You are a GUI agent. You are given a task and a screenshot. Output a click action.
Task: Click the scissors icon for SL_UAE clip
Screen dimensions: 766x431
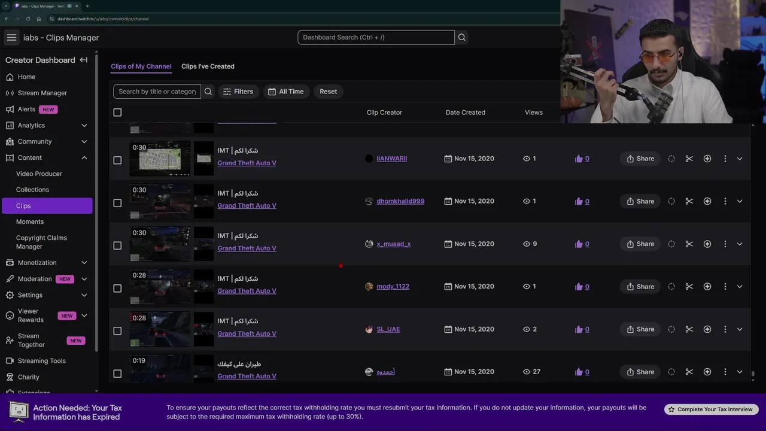pos(689,329)
